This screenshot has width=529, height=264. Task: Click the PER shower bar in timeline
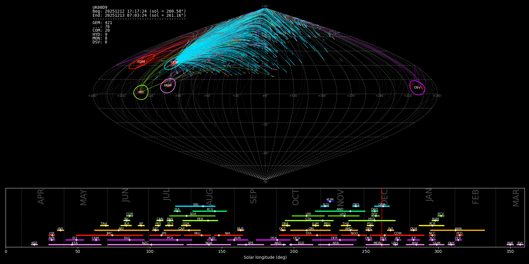click(200, 221)
